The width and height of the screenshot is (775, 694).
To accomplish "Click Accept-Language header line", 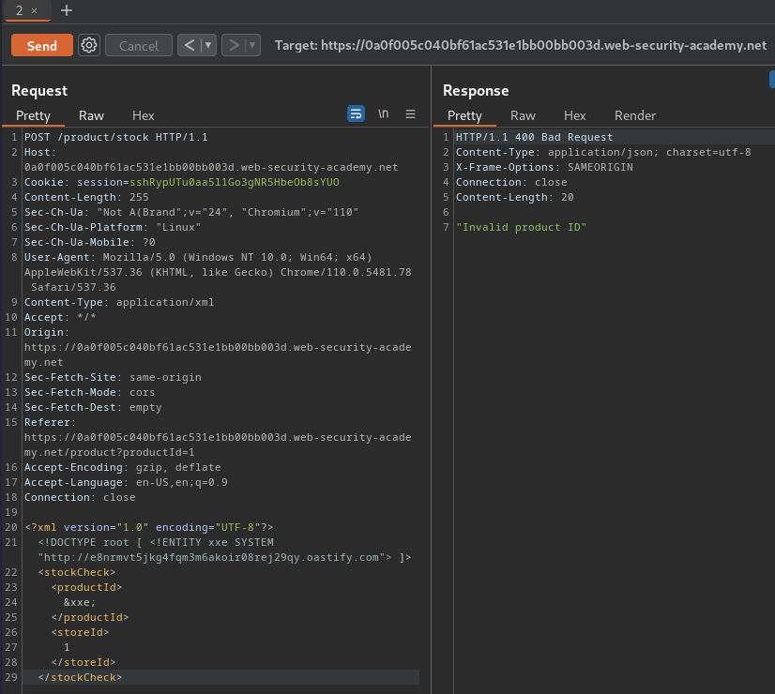I will pos(126,483).
